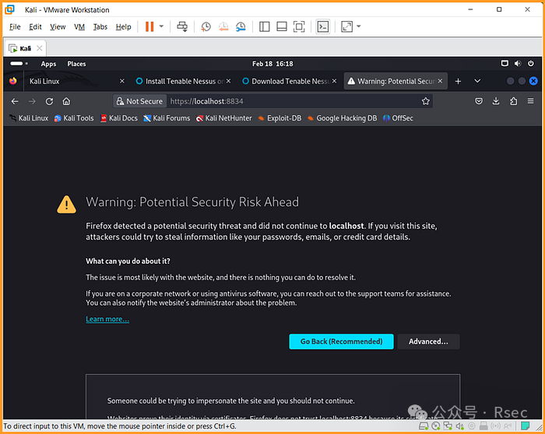Expand the VMware power options dropdown
Image resolution: width=545 pixels, height=434 pixels.
(162, 26)
